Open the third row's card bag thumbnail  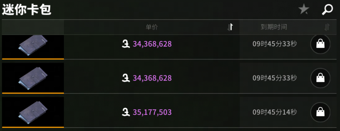click(33, 112)
